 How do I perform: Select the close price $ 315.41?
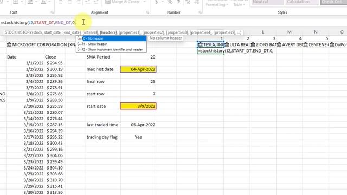click(x=54, y=186)
